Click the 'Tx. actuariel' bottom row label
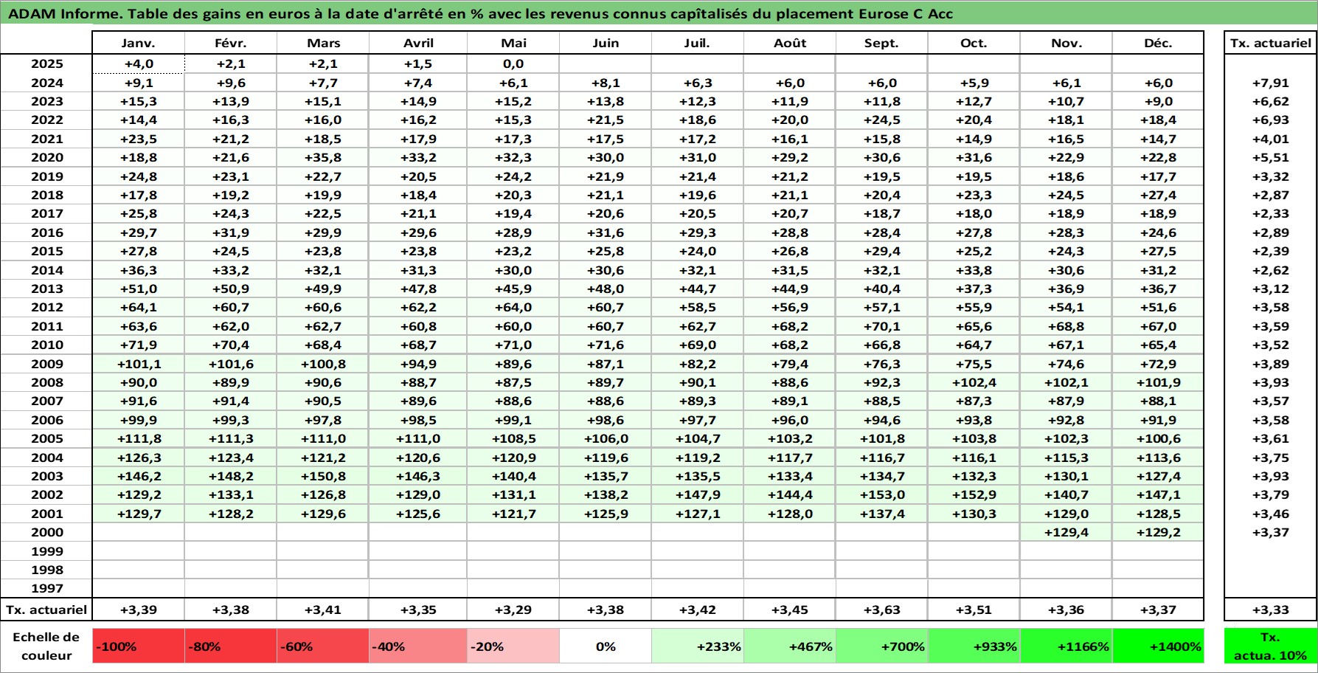 (46, 610)
